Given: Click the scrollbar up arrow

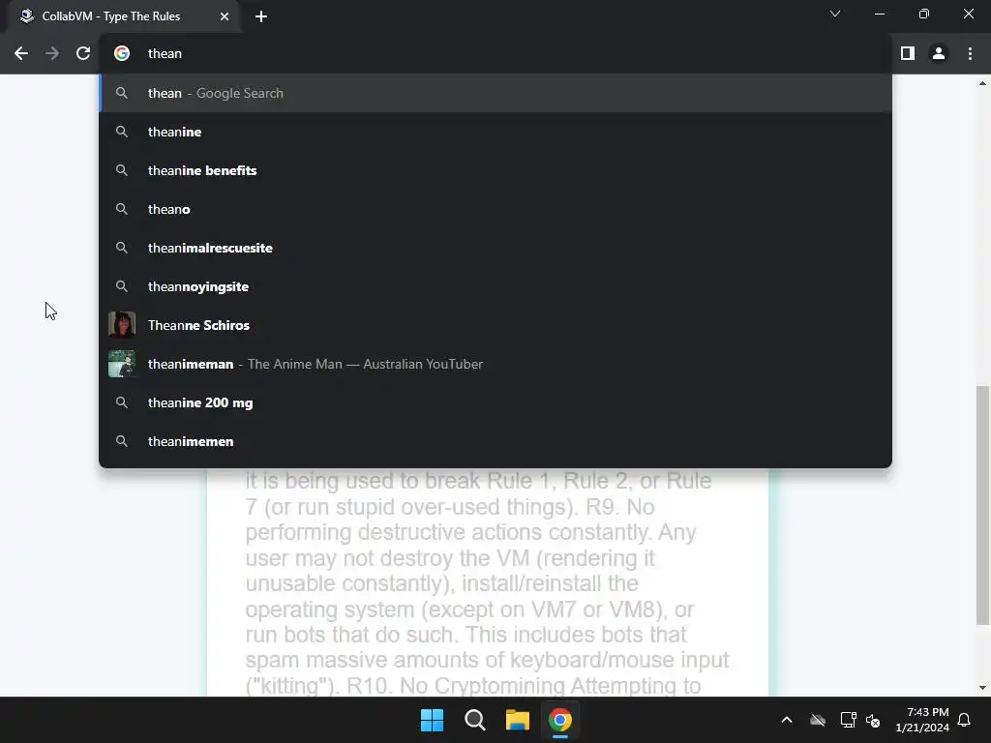Looking at the screenshot, I should [983, 83].
